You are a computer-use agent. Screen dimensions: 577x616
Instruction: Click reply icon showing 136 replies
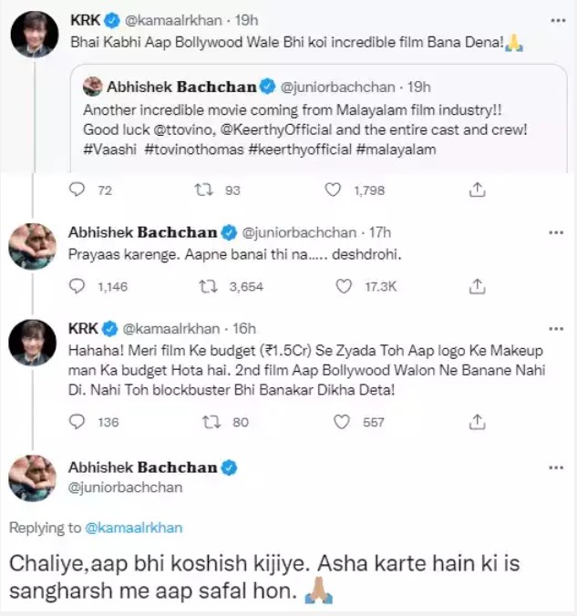tap(78, 422)
